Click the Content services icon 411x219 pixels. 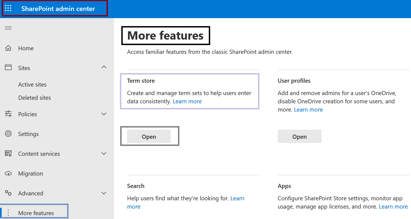coord(8,153)
